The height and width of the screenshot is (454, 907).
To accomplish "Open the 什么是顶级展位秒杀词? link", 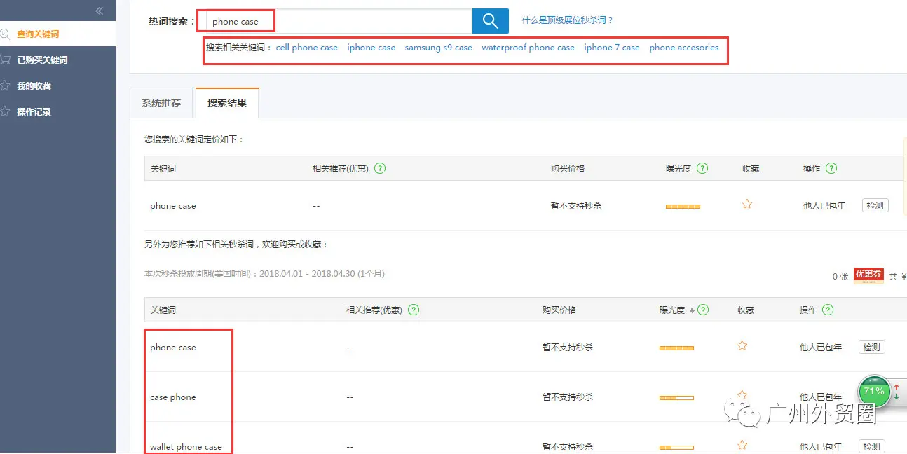I will point(567,20).
